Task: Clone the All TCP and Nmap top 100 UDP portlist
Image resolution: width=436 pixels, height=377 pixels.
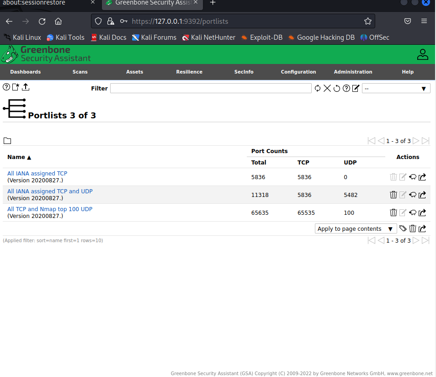Action: click(413, 212)
